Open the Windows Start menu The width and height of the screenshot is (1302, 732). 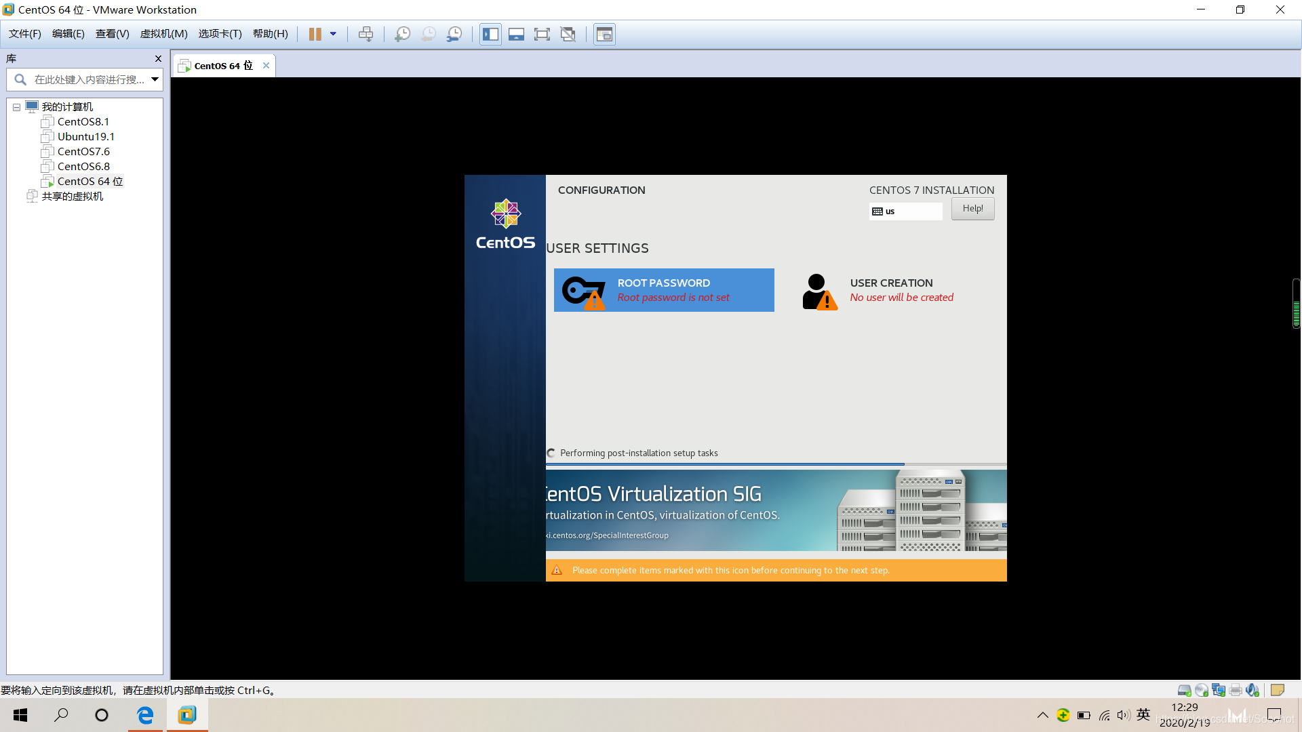[x=20, y=715]
